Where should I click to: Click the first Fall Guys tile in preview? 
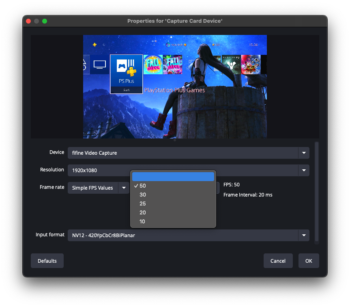[153, 65]
